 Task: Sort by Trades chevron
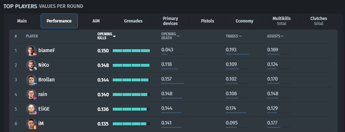tap(240, 36)
